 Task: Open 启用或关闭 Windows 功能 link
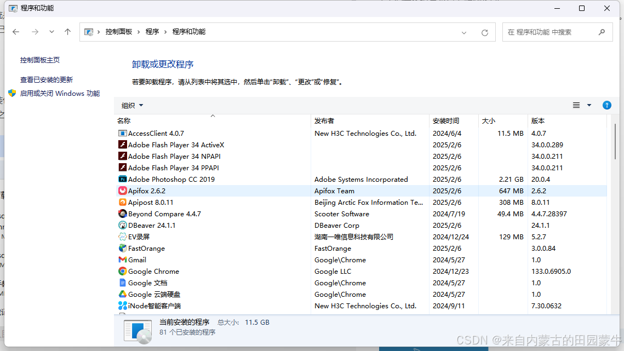(x=60, y=94)
